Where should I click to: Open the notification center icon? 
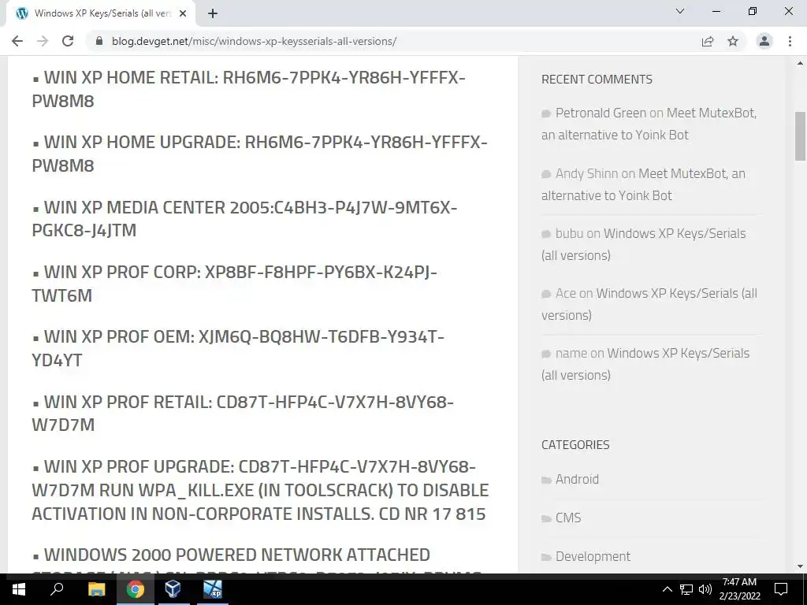781,589
